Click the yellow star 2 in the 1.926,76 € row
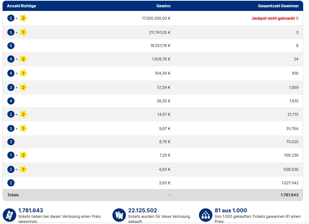 [23, 59]
